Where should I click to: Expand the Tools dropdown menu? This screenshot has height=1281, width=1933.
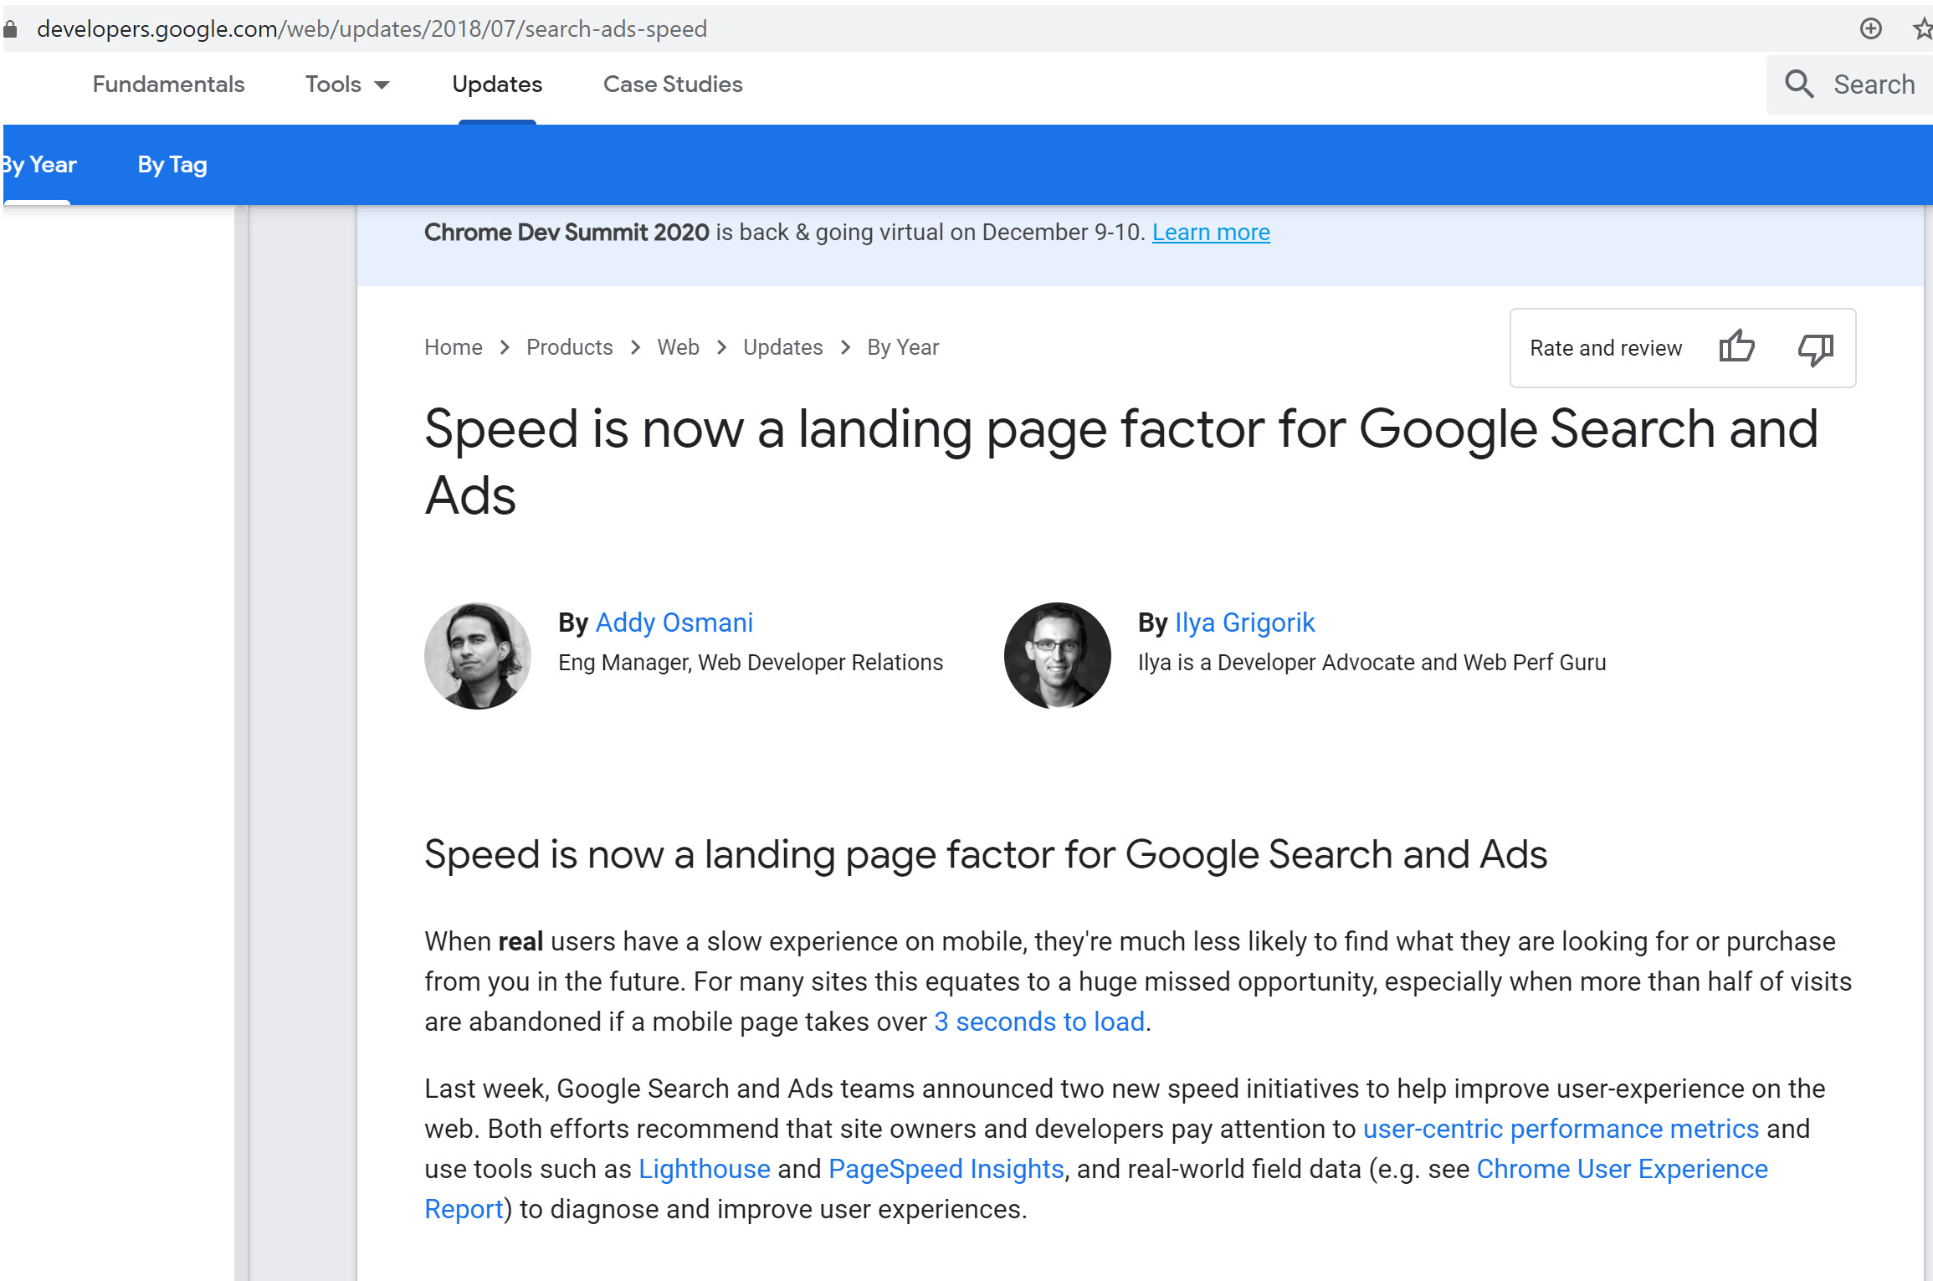click(347, 85)
